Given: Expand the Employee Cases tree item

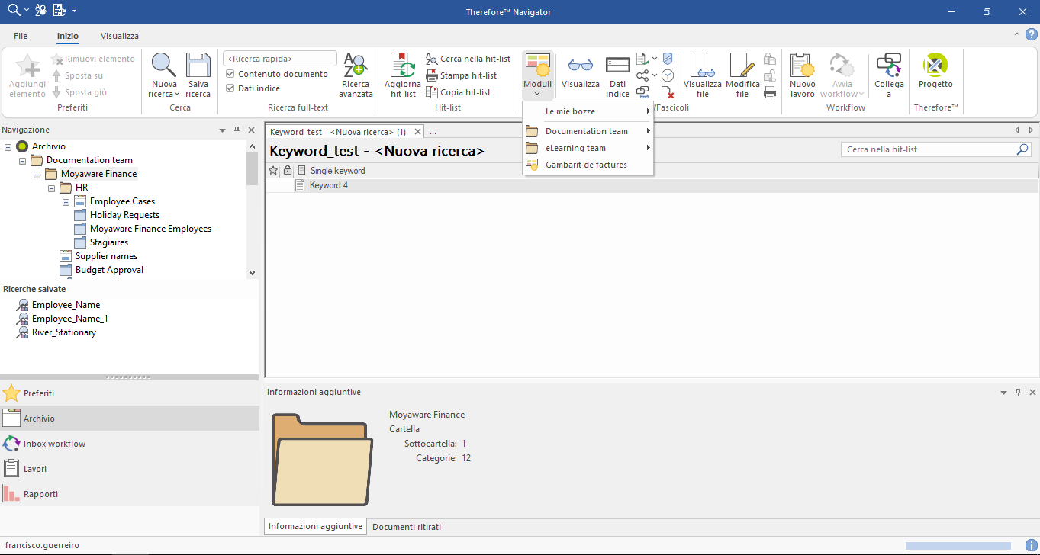Looking at the screenshot, I should [66, 201].
